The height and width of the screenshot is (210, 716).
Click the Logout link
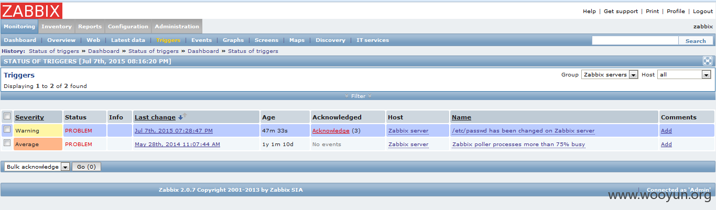(703, 11)
